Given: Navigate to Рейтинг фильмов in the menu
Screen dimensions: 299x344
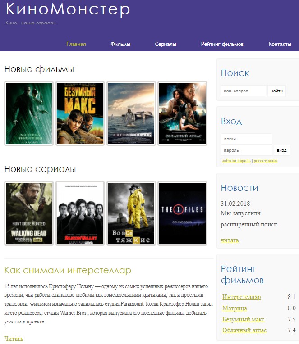Looking at the screenshot, I should coord(222,44).
